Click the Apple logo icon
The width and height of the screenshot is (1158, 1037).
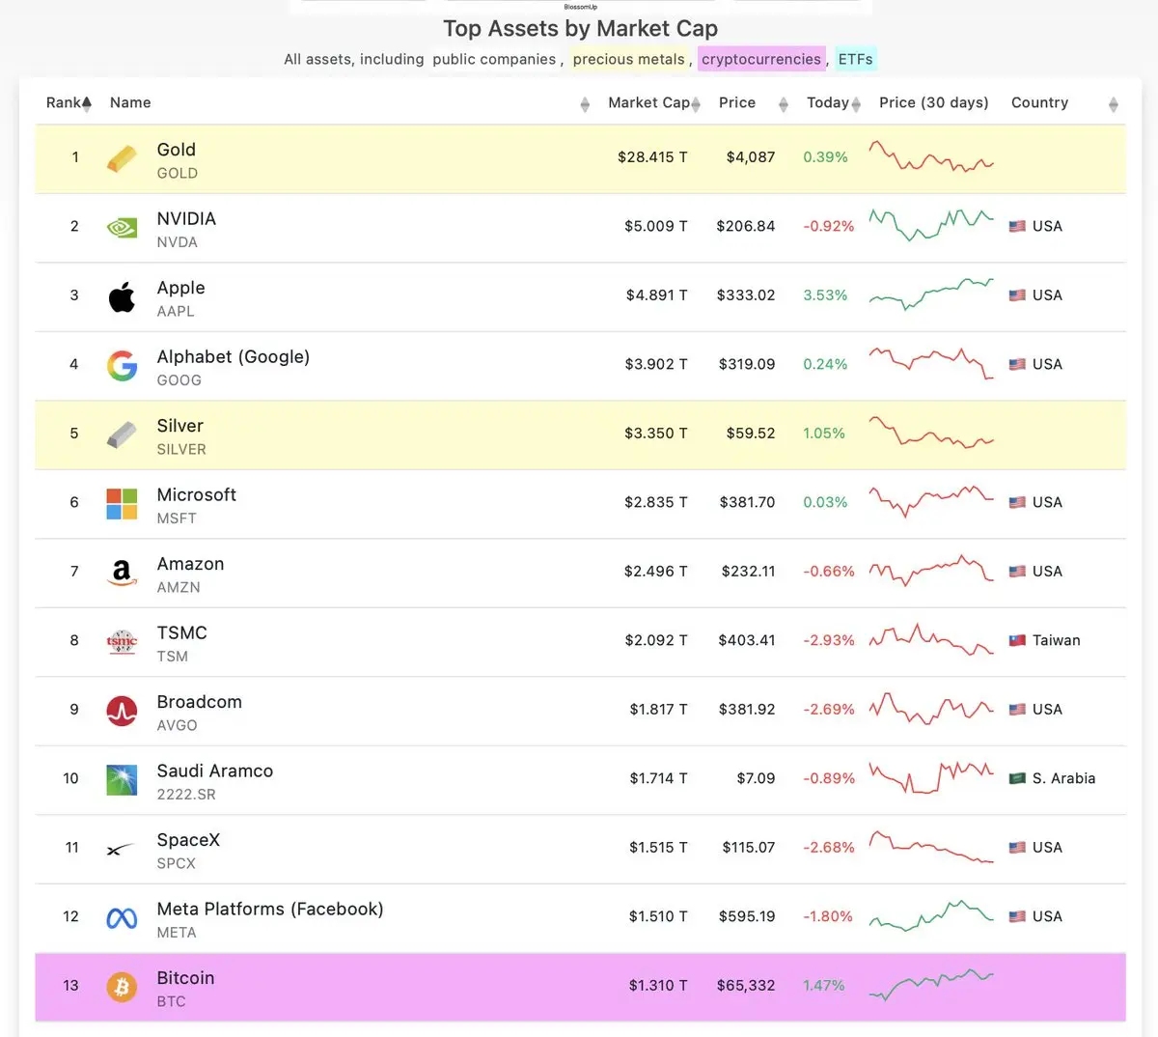(x=122, y=296)
